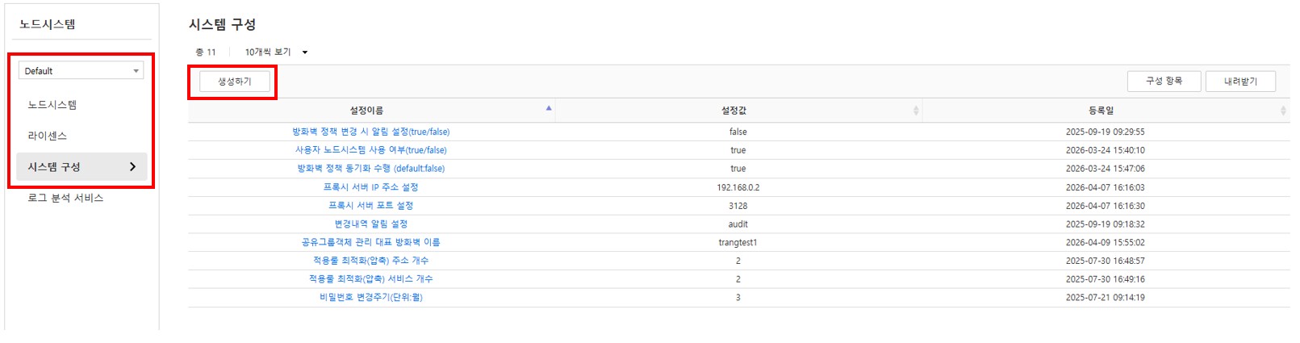Sort by 설정값 column header
The image size is (1300, 343).
pyautogui.click(x=734, y=111)
